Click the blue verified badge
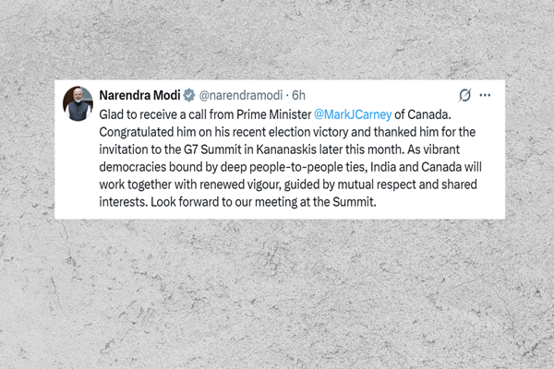Image resolution: width=554 pixels, height=369 pixels. (188, 95)
